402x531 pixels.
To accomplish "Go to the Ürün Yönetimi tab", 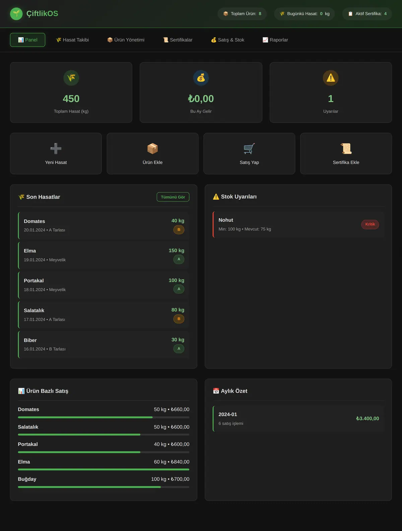I will pos(126,40).
